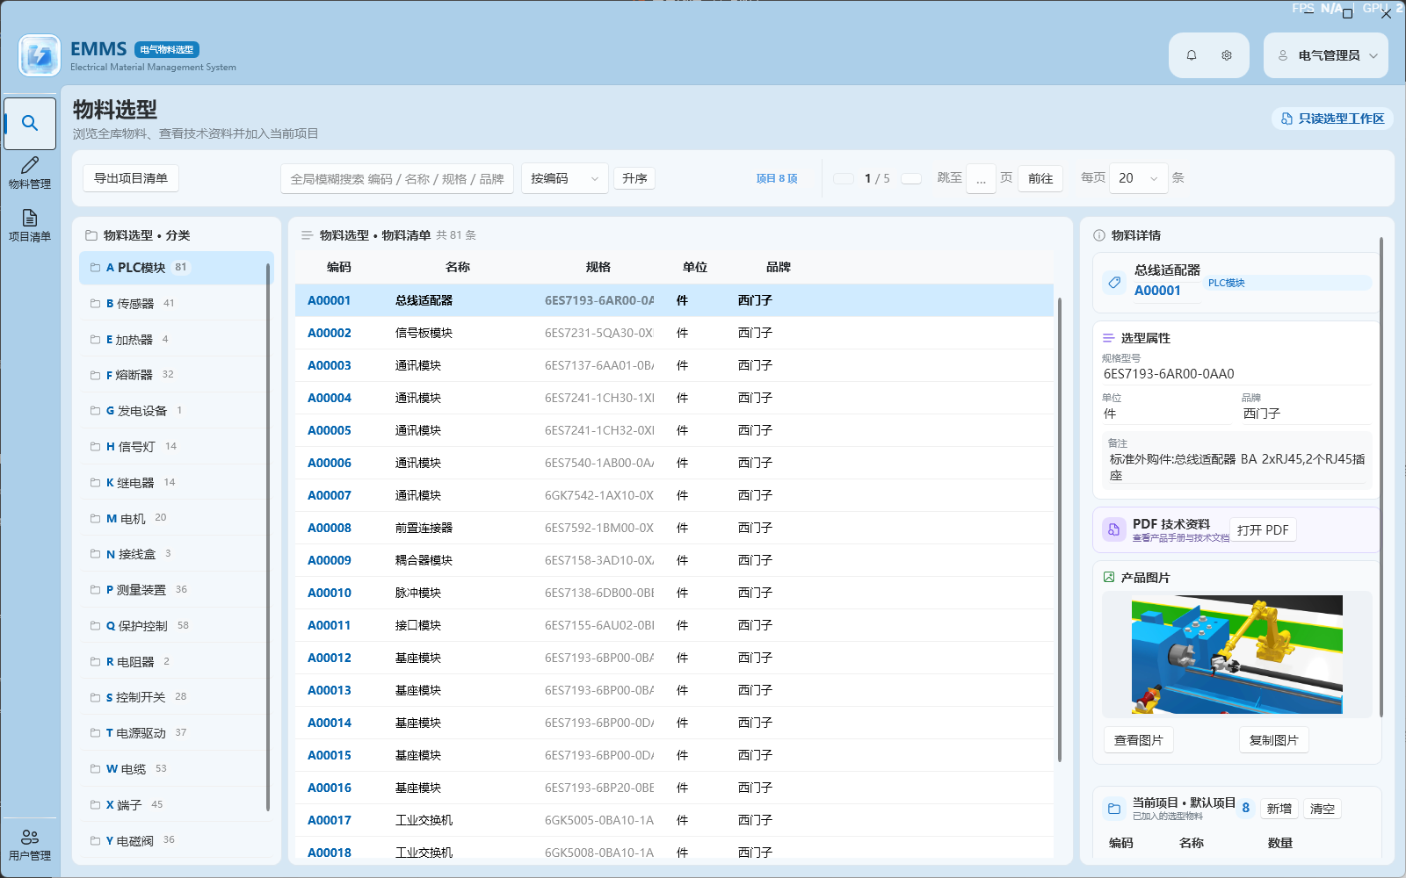Viewport: 1406px width, 878px height.
Task: Click the folder icon of A PLC模块
Action: point(95,268)
